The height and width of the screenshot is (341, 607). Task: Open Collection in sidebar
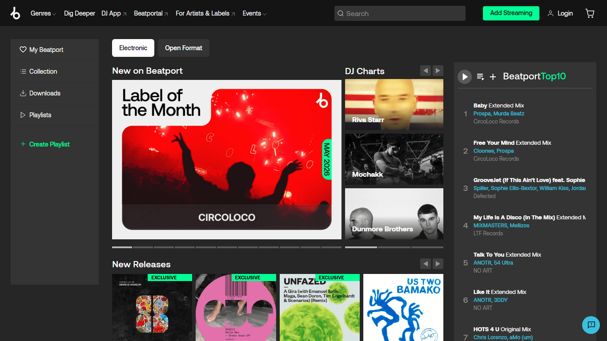tap(55, 71)
